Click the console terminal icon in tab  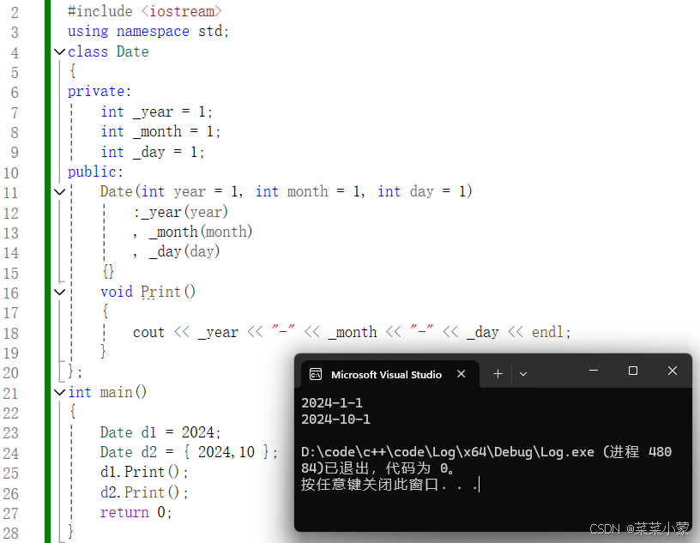coord(316,374)
